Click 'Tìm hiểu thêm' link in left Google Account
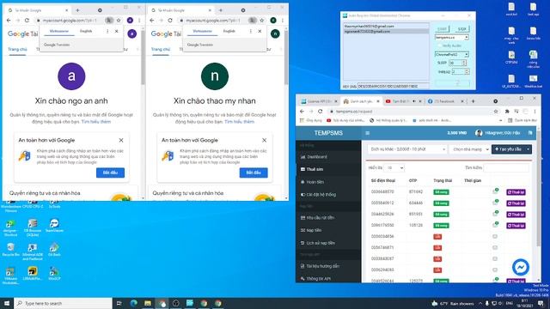 click(x=96, y=122)
